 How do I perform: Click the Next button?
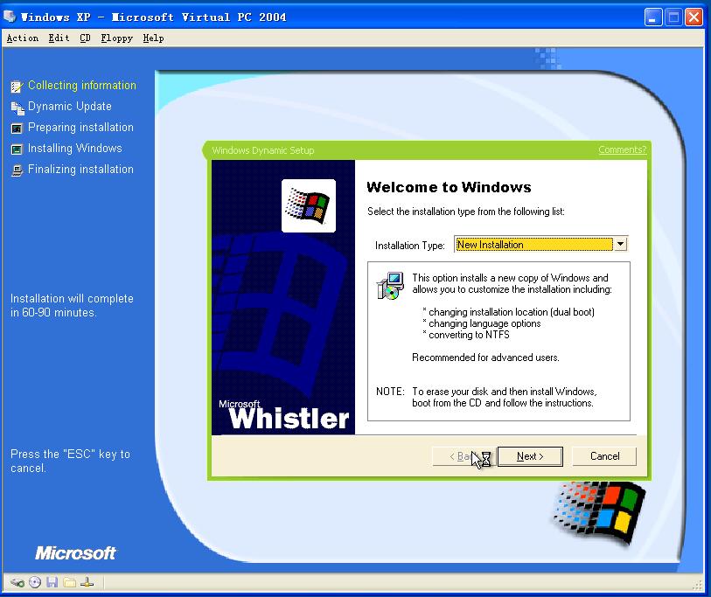[x=530, y=456]
